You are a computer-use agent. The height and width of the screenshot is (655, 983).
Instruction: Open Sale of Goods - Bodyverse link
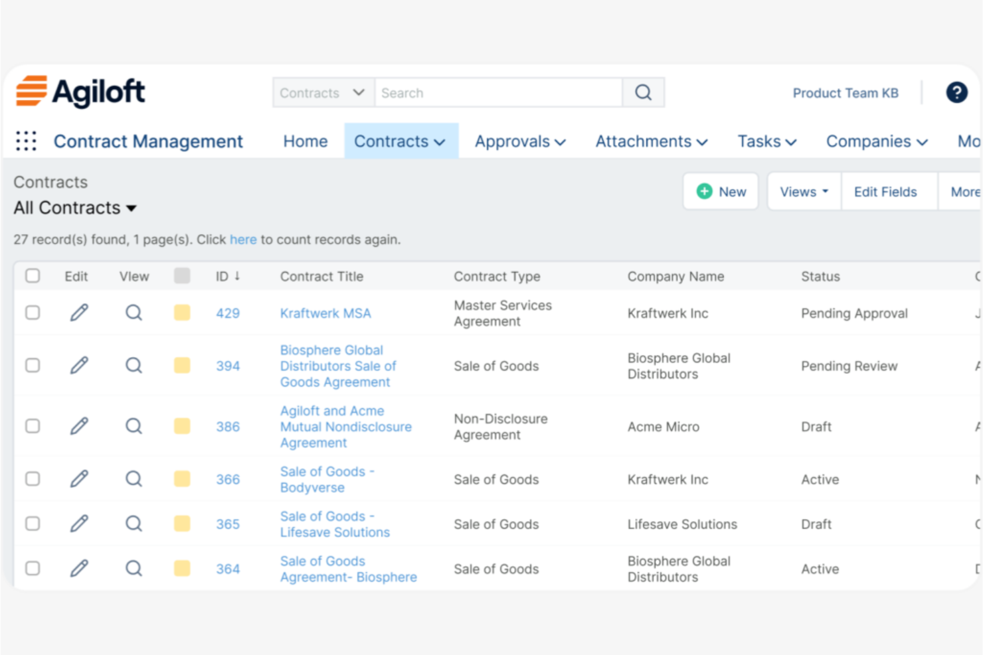coord(327,479)
